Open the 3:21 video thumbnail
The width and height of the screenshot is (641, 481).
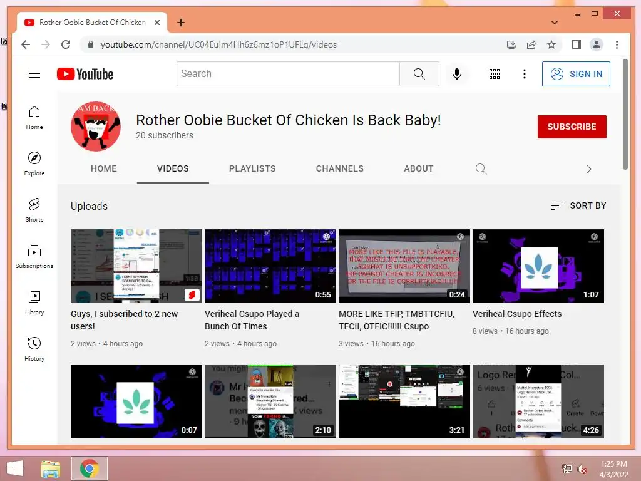click(404, 401)
